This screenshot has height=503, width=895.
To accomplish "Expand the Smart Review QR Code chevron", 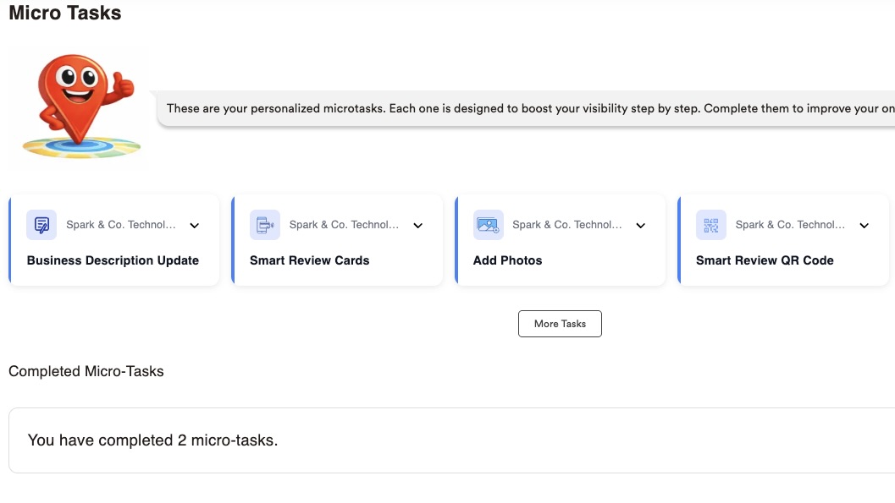I will (864, 226).
